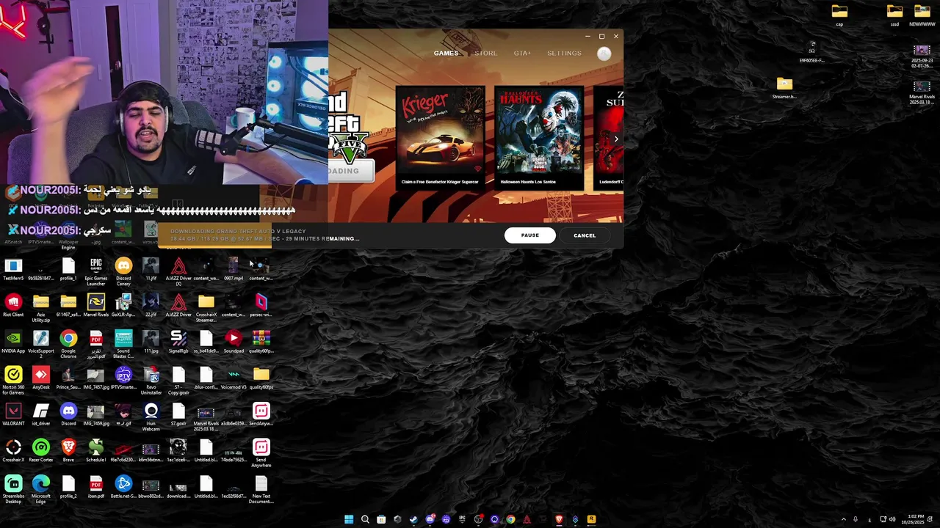The height and width of the screenshot is (528, 940).
Task: Select the Marvel Rivals game shortcut icon
Action: pos(95,306)
